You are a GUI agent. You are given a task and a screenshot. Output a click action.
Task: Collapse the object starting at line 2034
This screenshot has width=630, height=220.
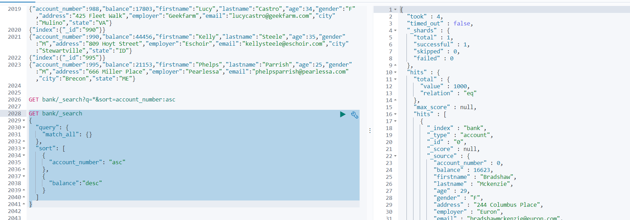(x=24, y=155)
